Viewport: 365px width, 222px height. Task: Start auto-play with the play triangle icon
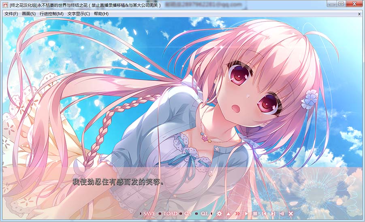[246, 214]
